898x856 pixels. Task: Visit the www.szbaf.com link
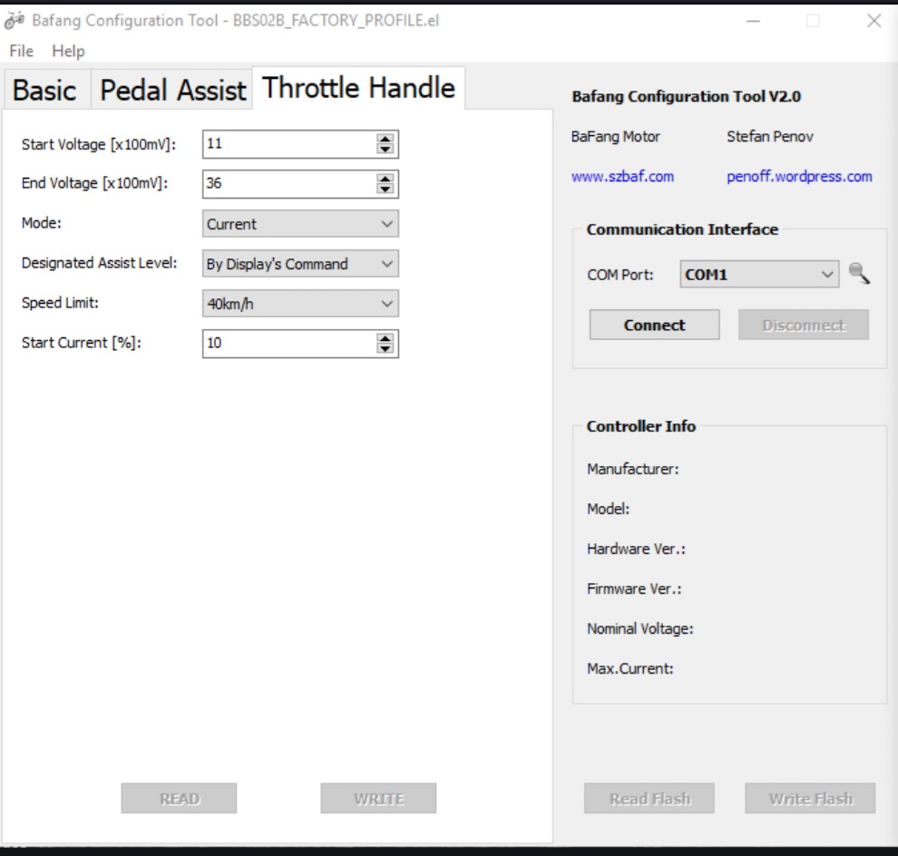coord(622,177)
